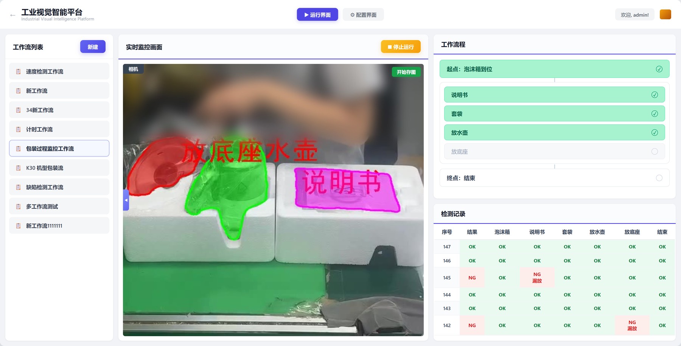
Task: Click 工业视觉智能平台 title
Action: tap(52, 12)
